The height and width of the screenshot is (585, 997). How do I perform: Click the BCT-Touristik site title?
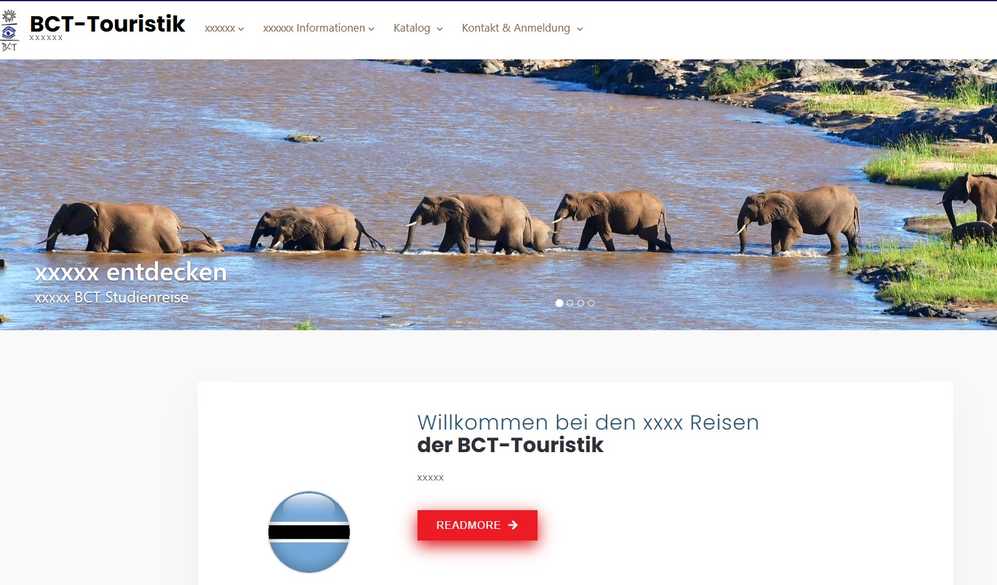(107, 24)
